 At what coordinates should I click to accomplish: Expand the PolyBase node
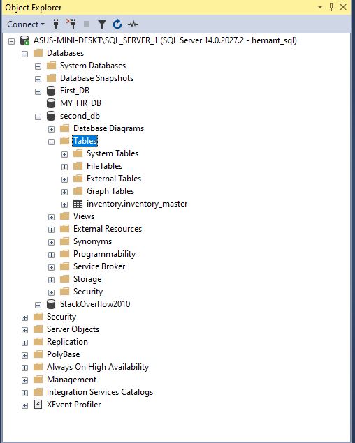click(24, 355)
